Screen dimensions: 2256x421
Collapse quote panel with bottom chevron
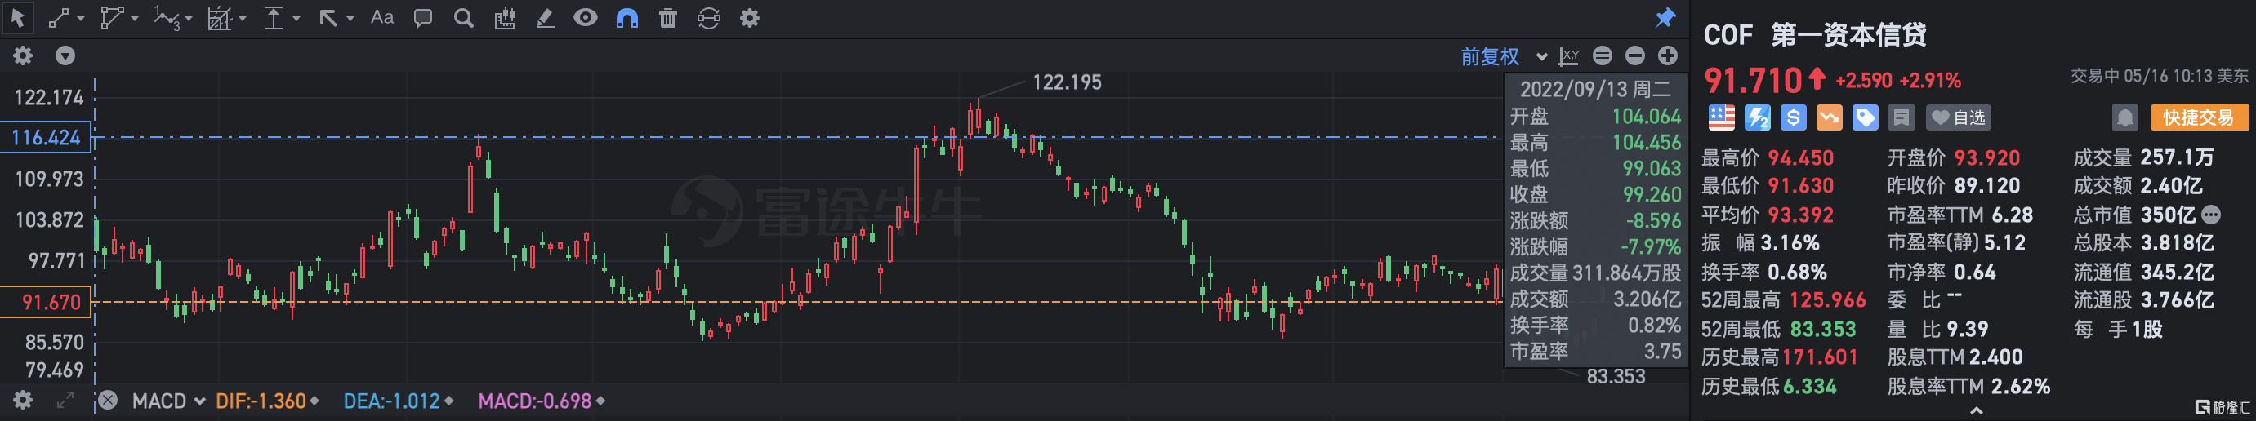(1976, 410)
